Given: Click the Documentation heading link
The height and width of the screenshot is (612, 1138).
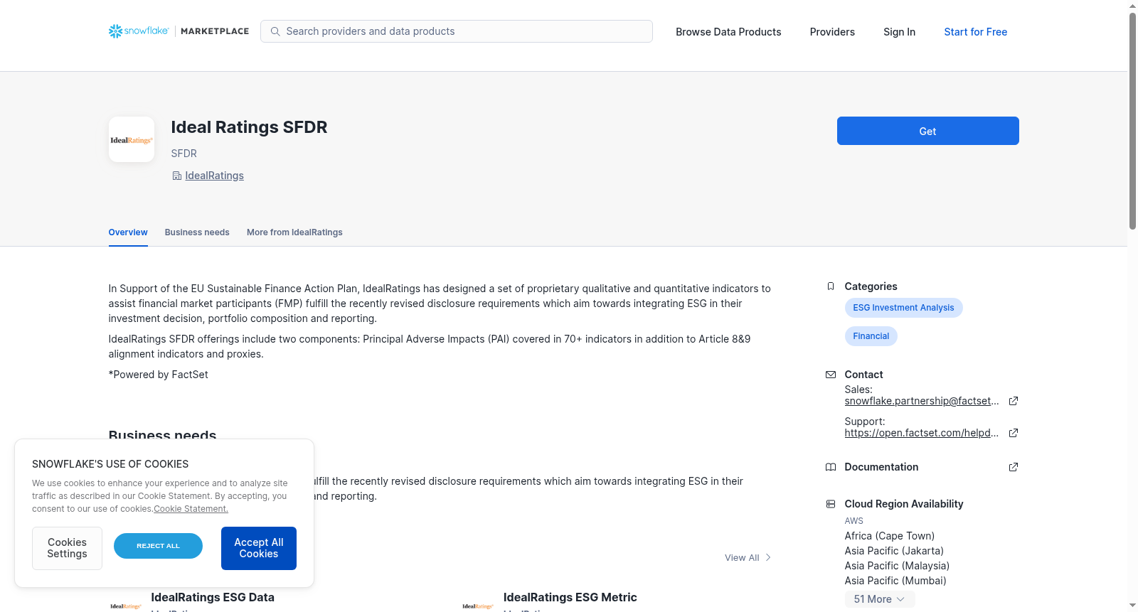Looking at the screenshot, I should click(881, 467).
